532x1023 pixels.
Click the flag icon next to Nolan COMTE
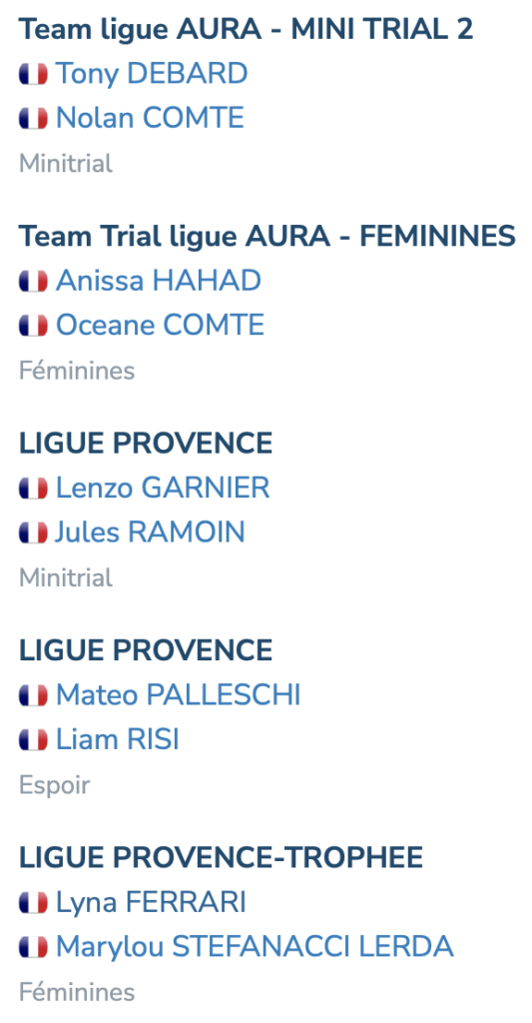point(33,119)
